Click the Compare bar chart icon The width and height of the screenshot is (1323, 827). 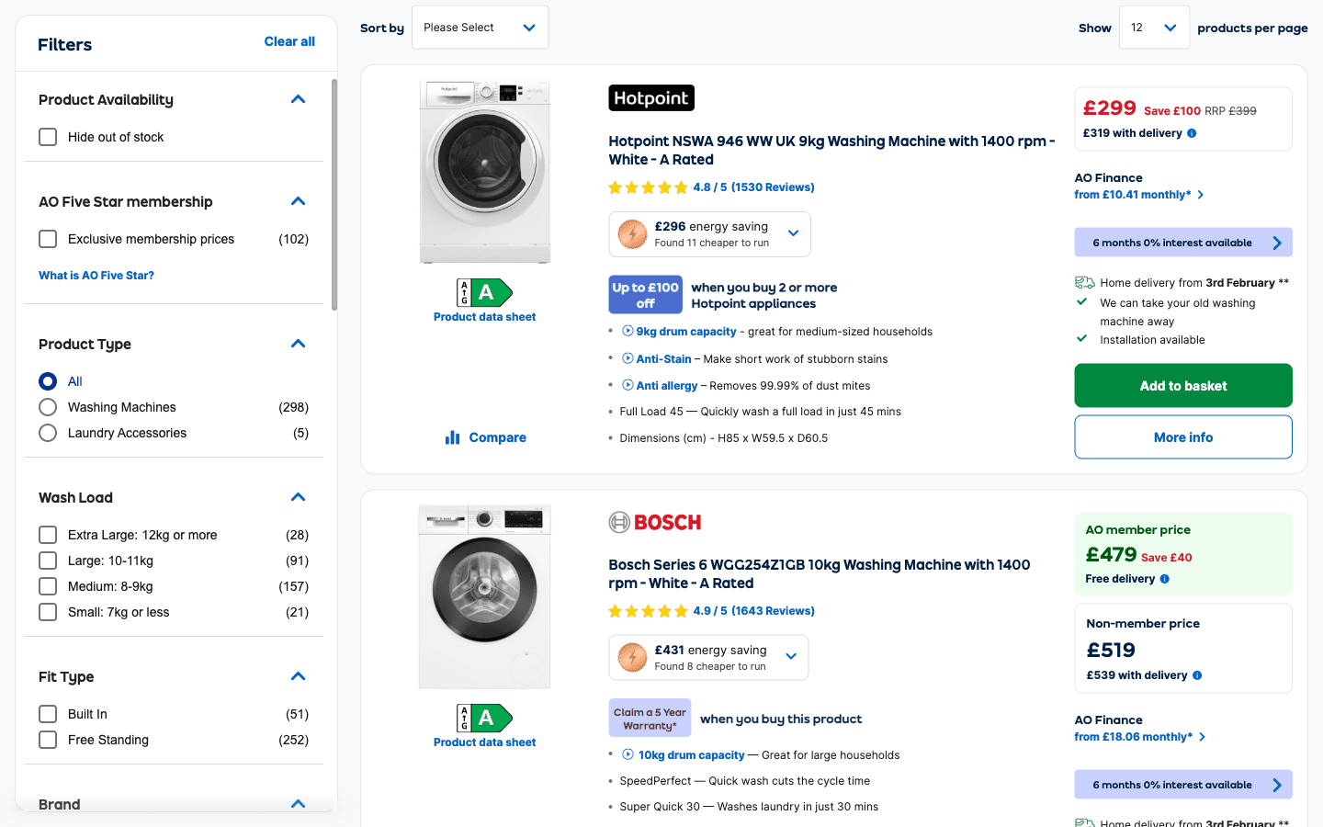click(x=452, y=437)
